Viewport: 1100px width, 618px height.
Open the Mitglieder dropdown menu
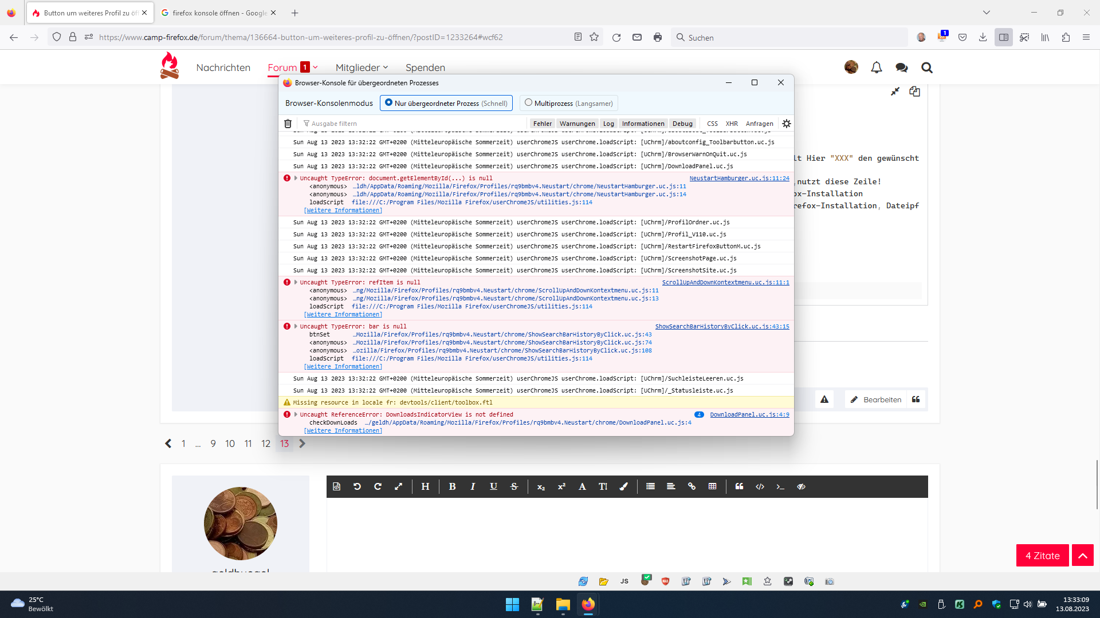[x=362, y=68]
